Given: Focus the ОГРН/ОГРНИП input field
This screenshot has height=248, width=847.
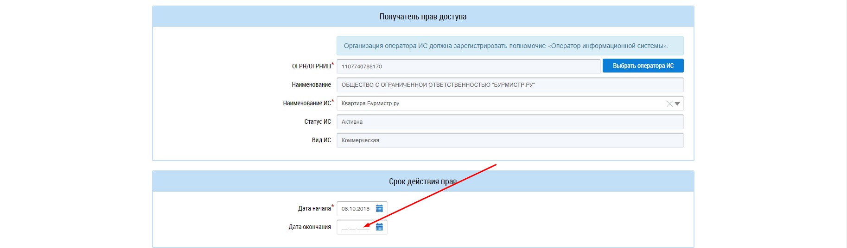Looking at the screenshot, I should tap(469, 67).
